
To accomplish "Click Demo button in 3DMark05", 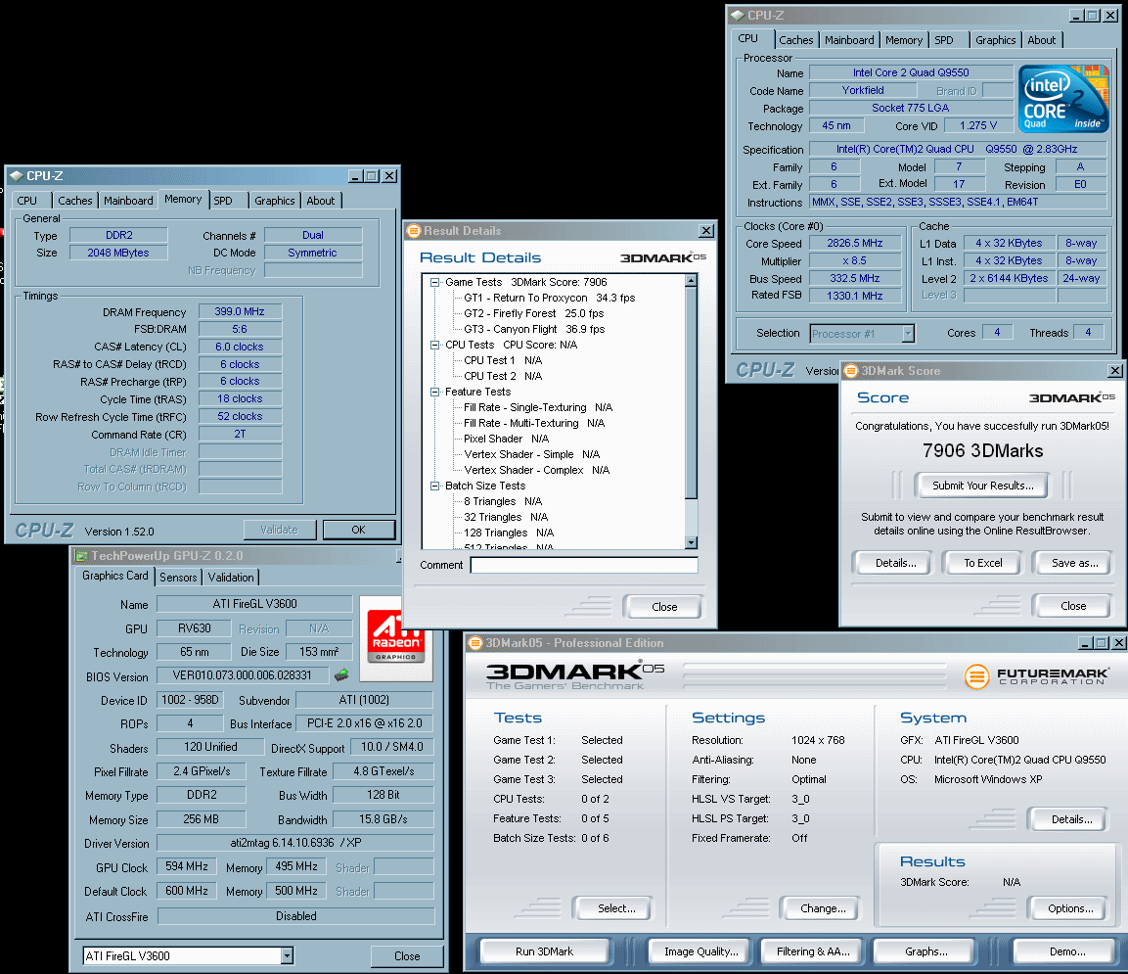I will coord(1066,951).
